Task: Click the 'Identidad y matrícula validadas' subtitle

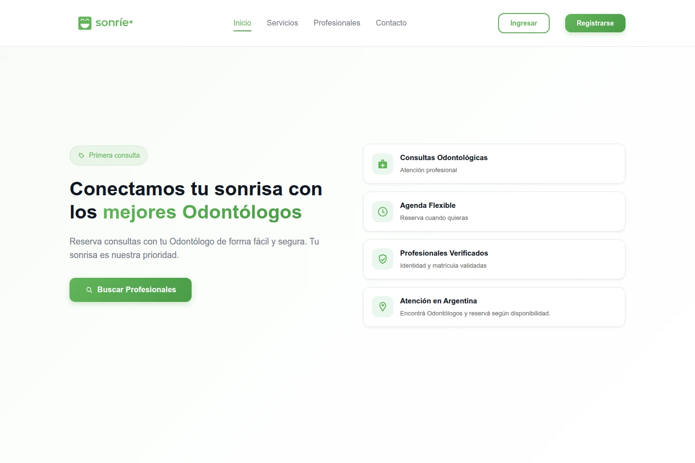Action: [x=443, y=266]
